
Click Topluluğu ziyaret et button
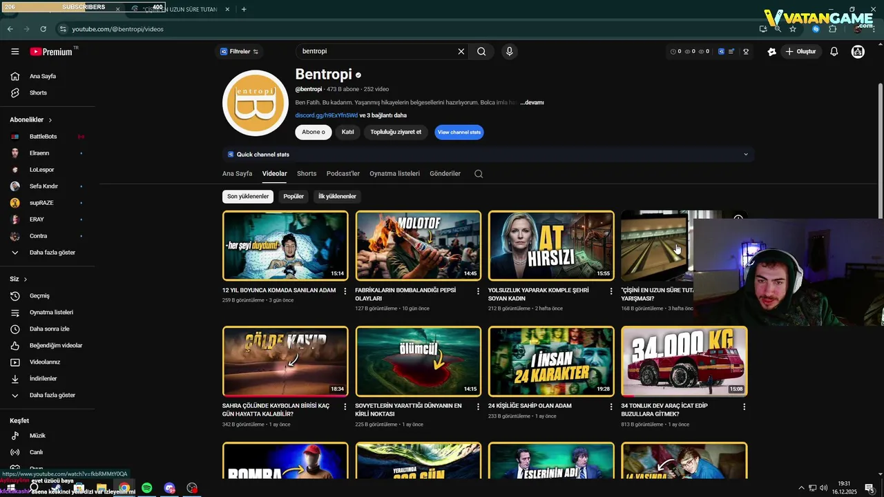[x=396, y=132]
